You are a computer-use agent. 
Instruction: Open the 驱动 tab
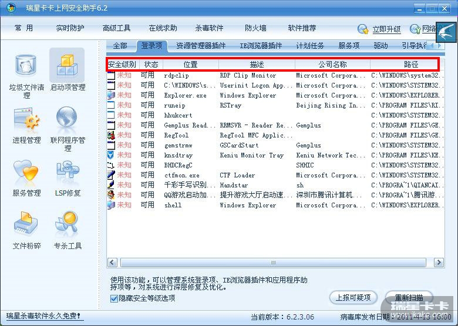(381, 46)
